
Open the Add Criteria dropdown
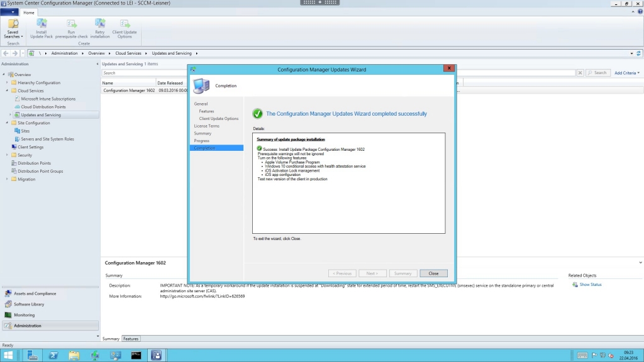pos(626,73)
